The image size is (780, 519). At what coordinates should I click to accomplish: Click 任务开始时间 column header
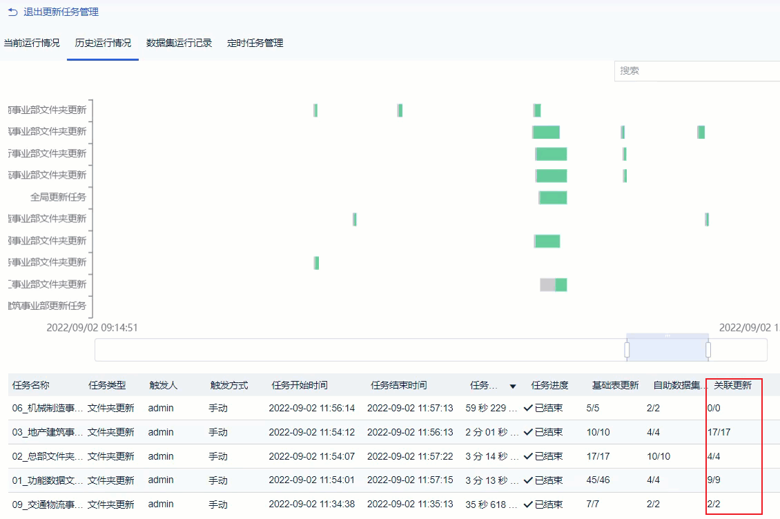[x=300, y=385]
